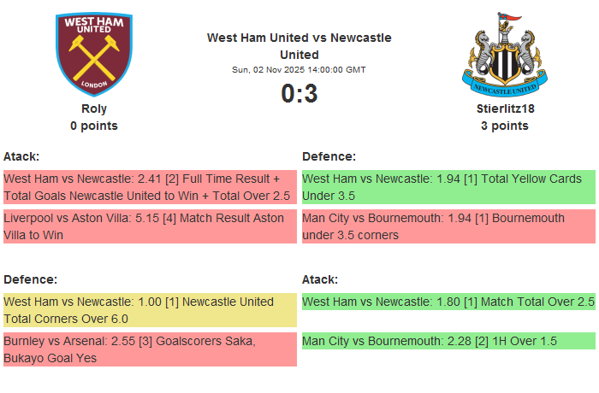Select the yellow Newcastle Total Corners Over 6.0 bet
The image size is (599, 393).
pyautogui.click(x=150, y=310)
